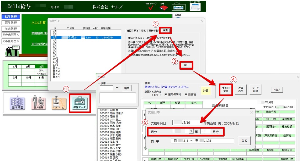Click the 検索 search input field
This screenshot has width=302, height=162.
107,88
